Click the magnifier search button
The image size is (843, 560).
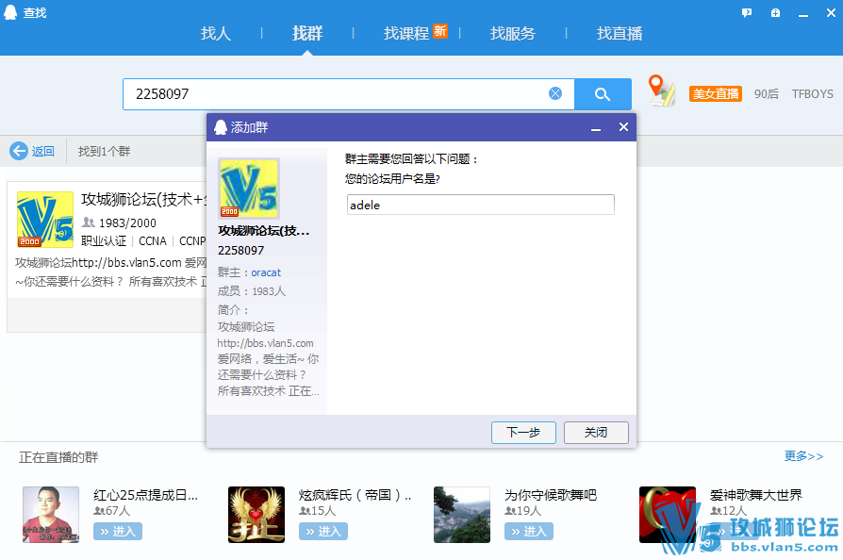tap(603, 93)
